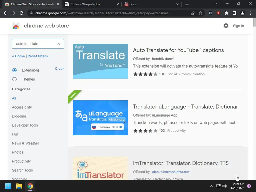Viewport: 256px width, 192px height.
Task: Open the round dark extension icon in toolbar
Action: (x=210, y=13)
